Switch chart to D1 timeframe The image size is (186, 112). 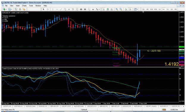(x=168, y=9)
